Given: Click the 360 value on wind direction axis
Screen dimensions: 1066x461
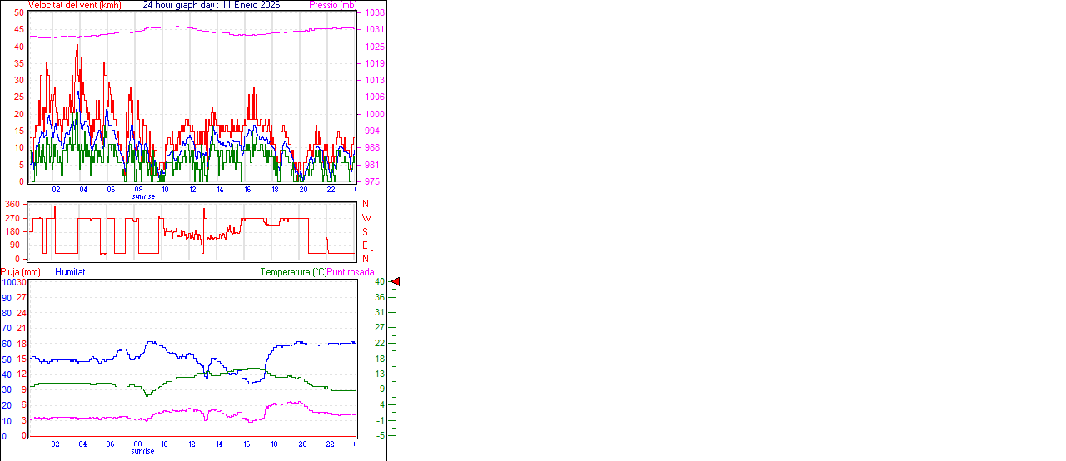Looking at the screenshot, I should click(x=12, y=204).
